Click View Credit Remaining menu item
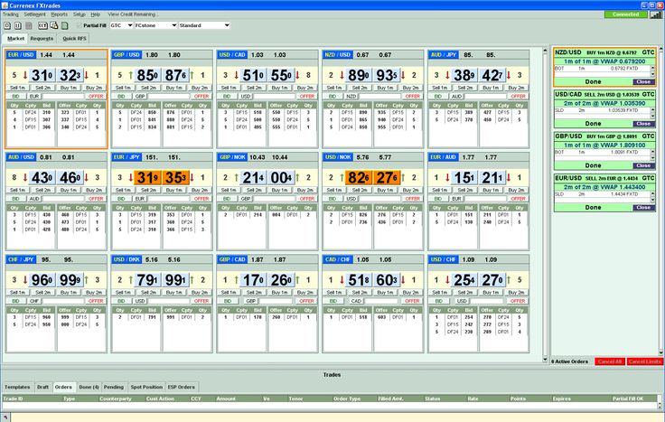This screenshot has height=422, width=665. click(133, 14)
